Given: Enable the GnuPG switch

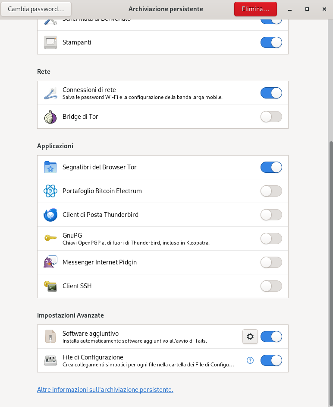Looking at the screenshot, I should pyautogui.click(x=271, y=238).
